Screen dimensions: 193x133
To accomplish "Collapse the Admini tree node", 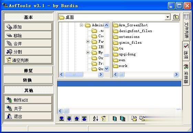I will tap(81, 25).
